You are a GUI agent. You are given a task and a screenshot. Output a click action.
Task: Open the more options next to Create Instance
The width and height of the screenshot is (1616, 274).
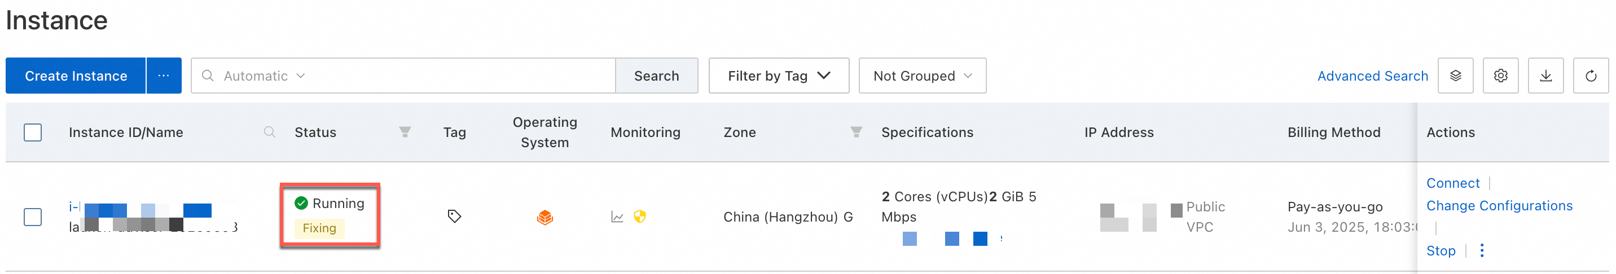(x=164, y=76)
